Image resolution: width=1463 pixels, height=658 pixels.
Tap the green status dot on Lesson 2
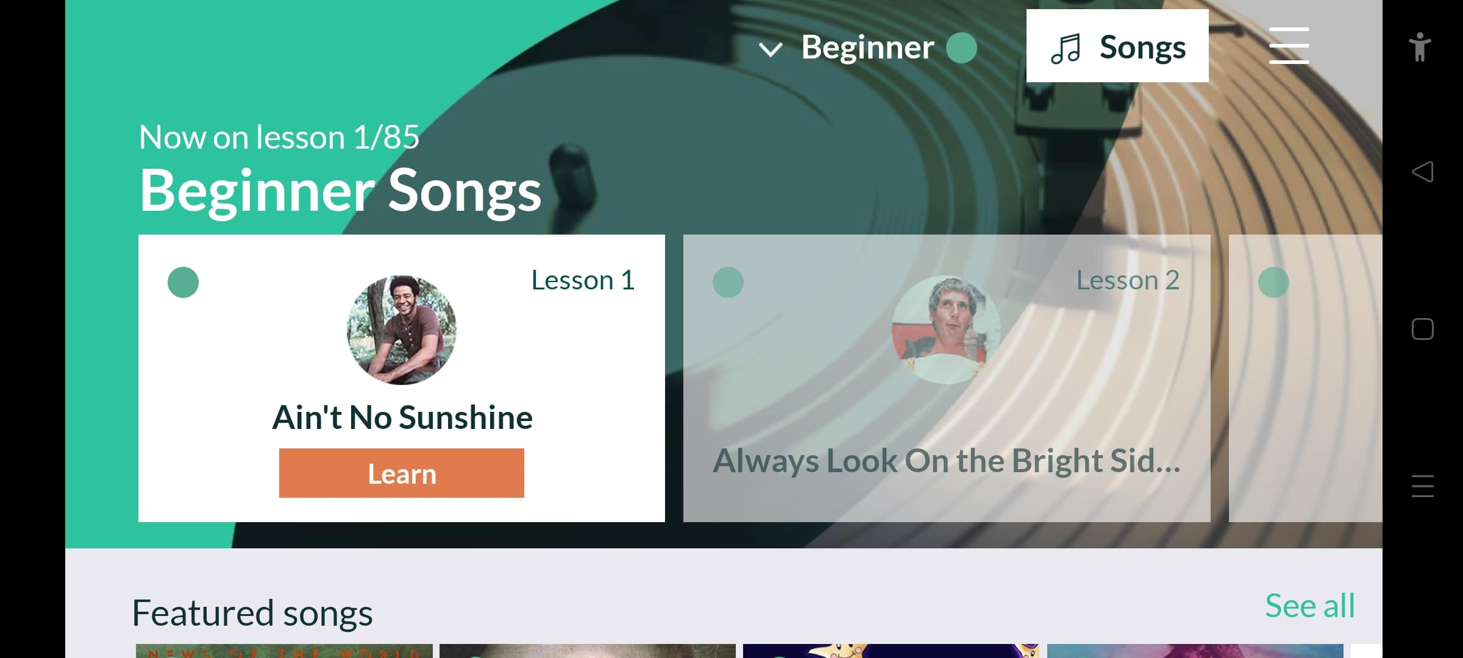(x=728, y=282)
